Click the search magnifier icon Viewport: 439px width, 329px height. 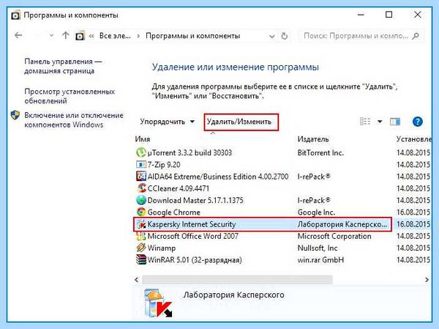pos(416,36)
